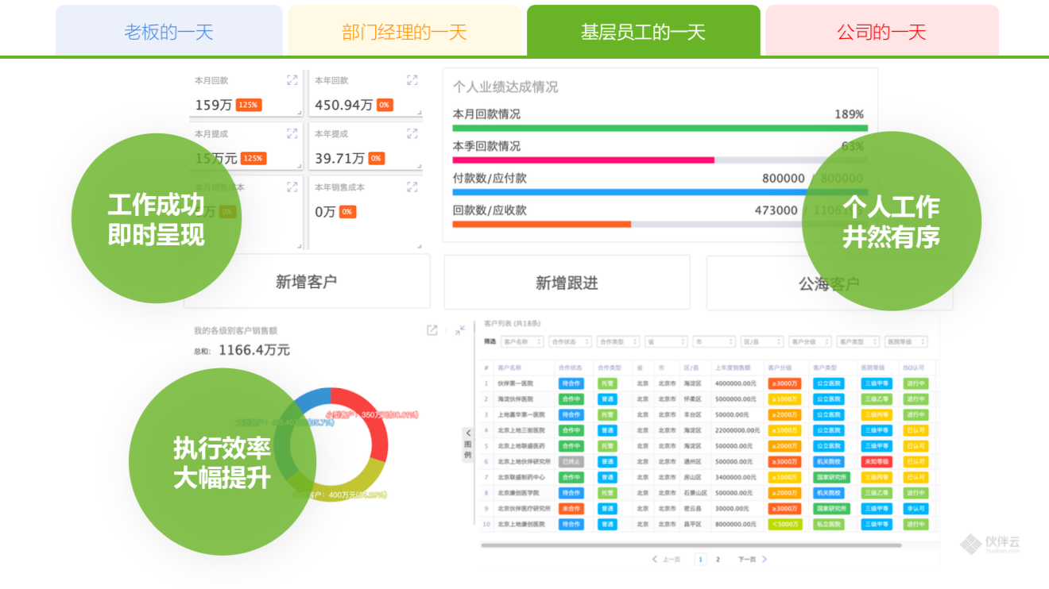1049x589 pixels.
Task: Open the 市 filter dropdown
Action: 714,342
